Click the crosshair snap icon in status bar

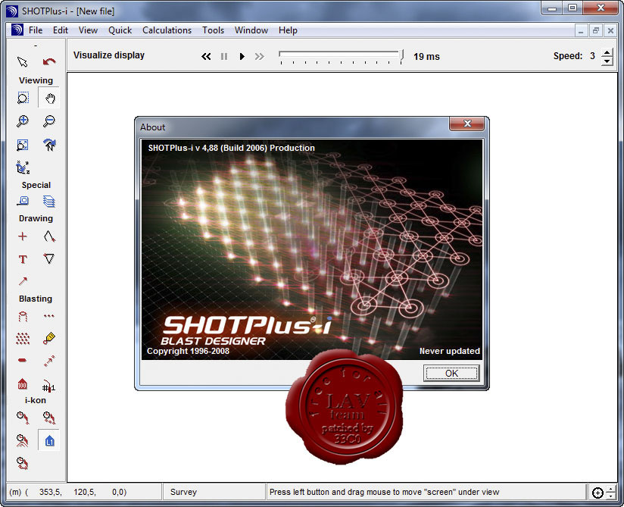(x=597, y=493)
